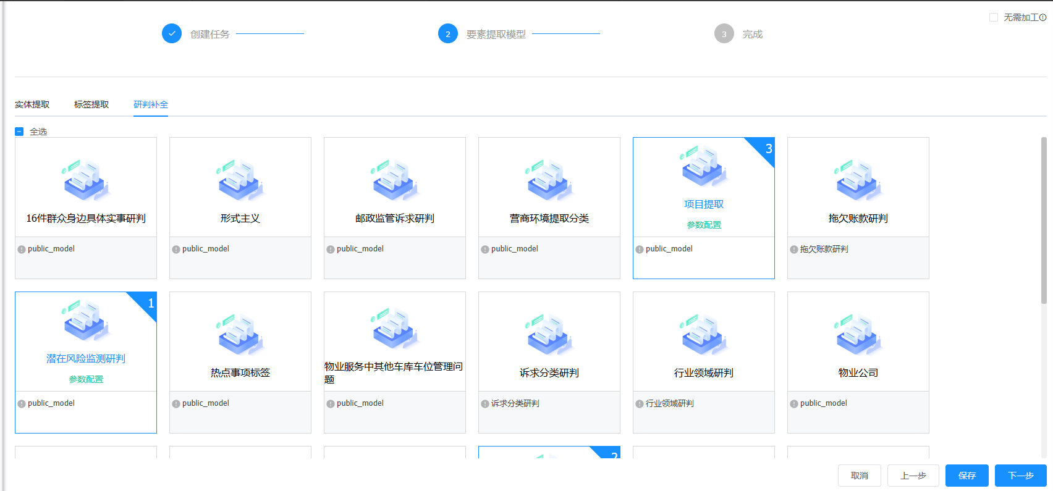Select the 物业公司 card title
The width and height of the screenshot is (1053, 491).
858,373
